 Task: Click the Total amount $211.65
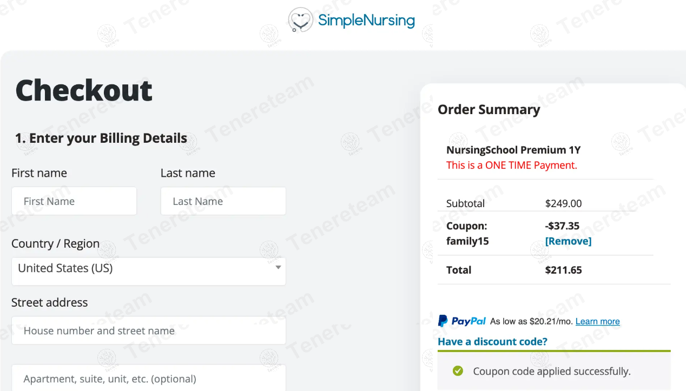pos(563,270)
